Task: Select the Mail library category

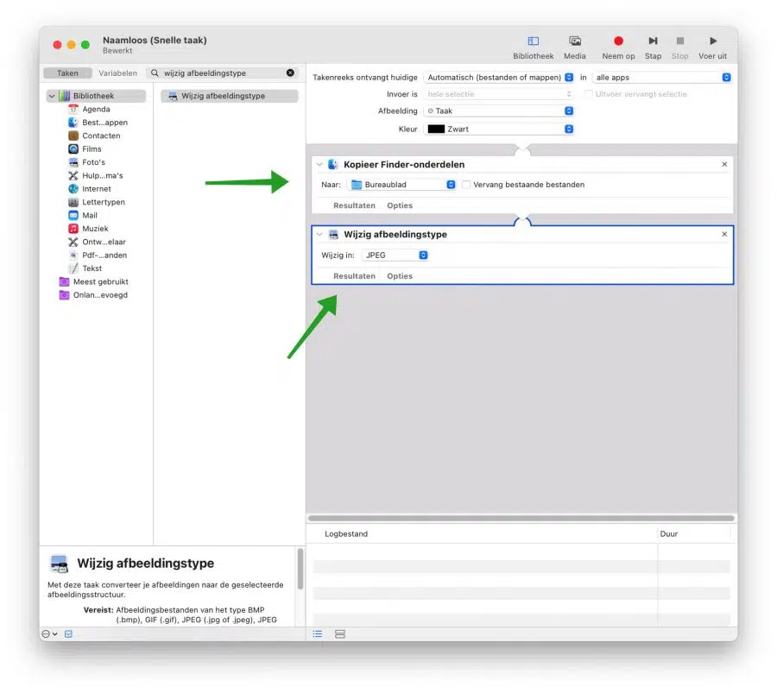Action: click(89, 216)
